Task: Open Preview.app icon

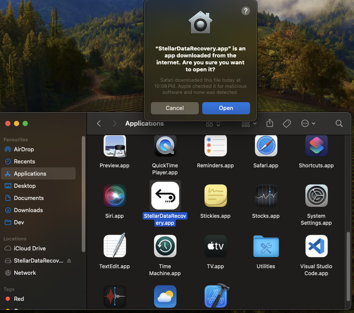Action: click(115, 146)
